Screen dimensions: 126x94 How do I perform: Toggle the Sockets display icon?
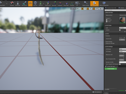(x=12, y=4)
